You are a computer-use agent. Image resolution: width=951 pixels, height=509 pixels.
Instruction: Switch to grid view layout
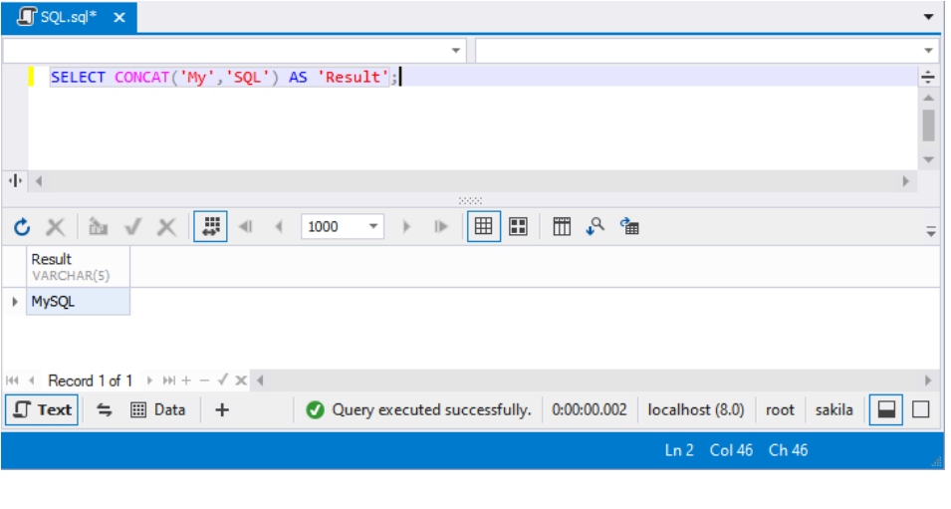(483, 226)
